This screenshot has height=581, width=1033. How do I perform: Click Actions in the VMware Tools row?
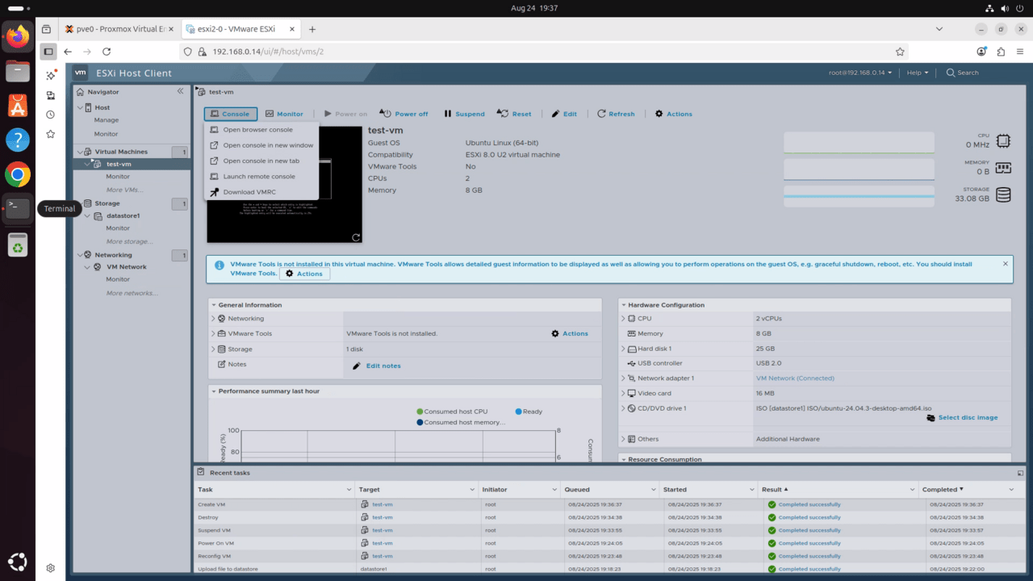[x=570, y=333]
